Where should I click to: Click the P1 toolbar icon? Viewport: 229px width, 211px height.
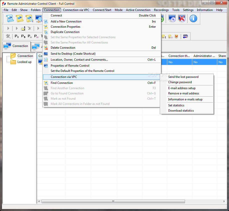point(17,36)
